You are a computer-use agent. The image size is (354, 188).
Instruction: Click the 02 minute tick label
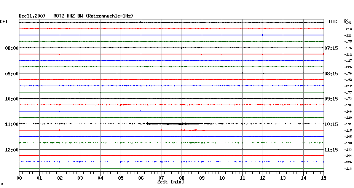(x=60, y=178)
